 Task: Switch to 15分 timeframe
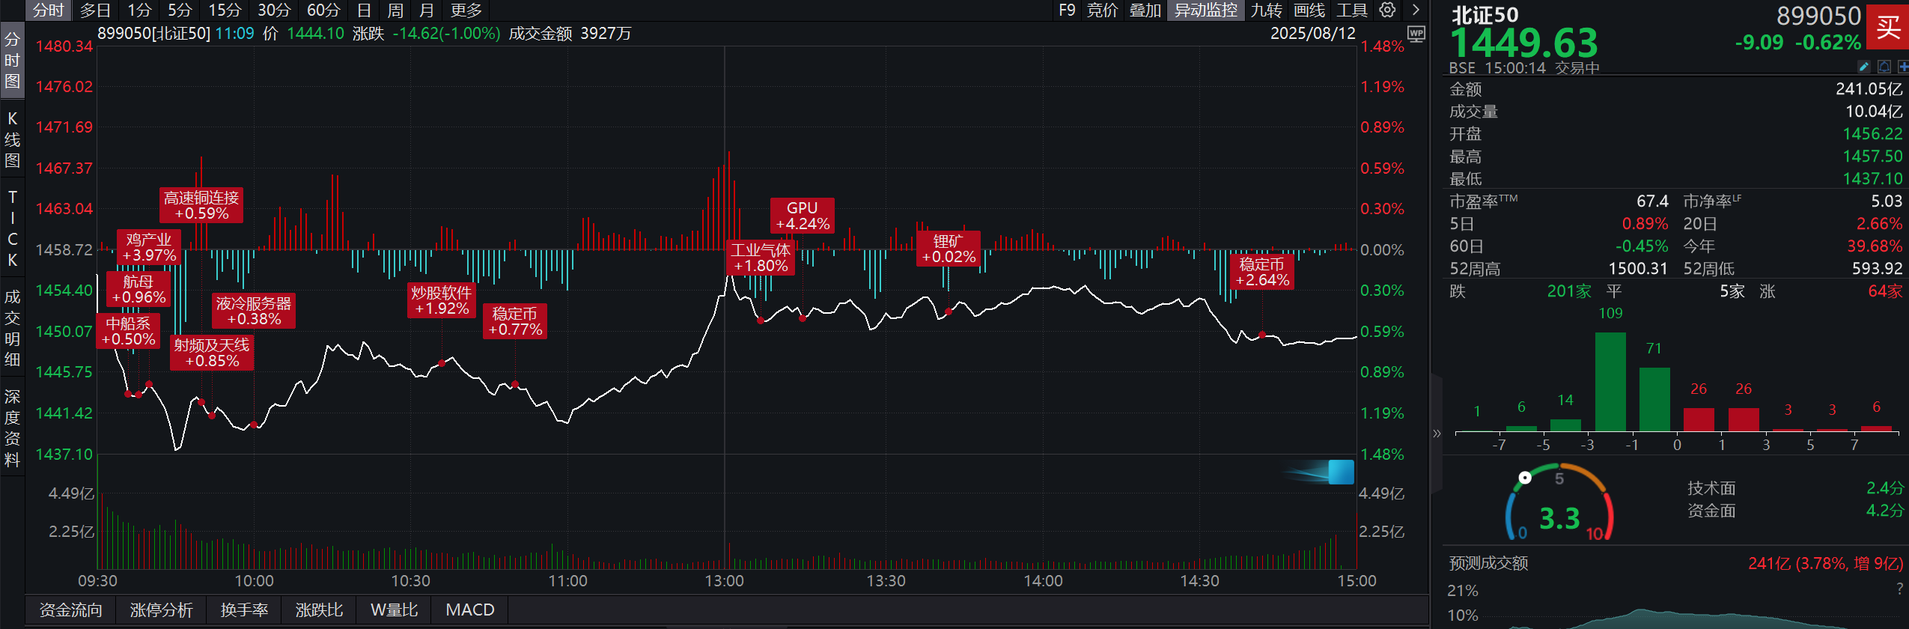225,10
